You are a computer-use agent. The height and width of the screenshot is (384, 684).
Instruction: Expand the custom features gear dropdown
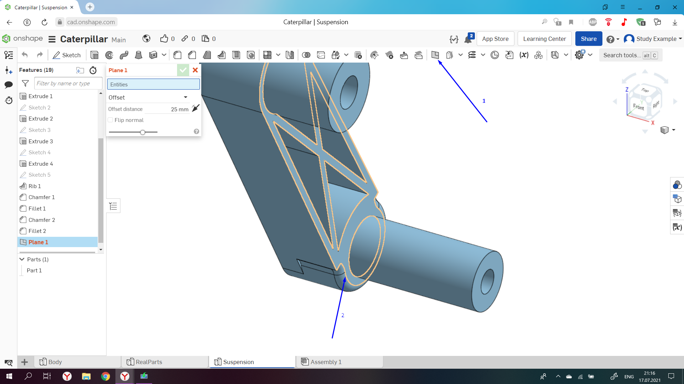click(590, 55)
